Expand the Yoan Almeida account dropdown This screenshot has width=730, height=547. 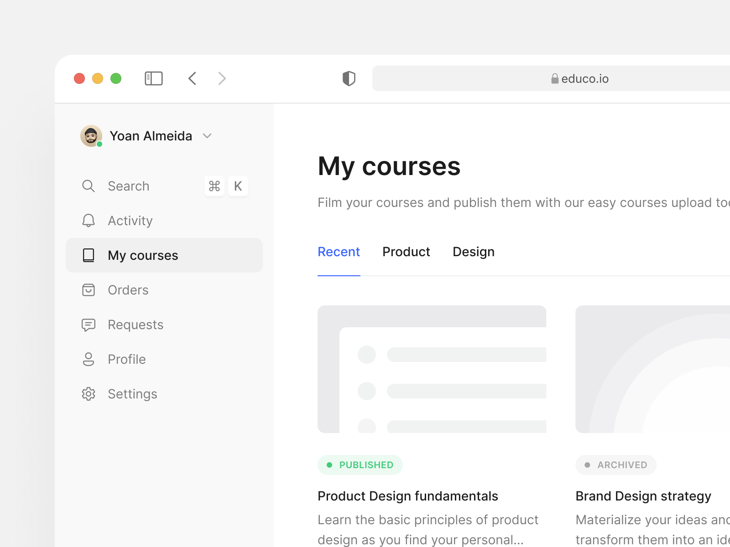pos(207,136)
